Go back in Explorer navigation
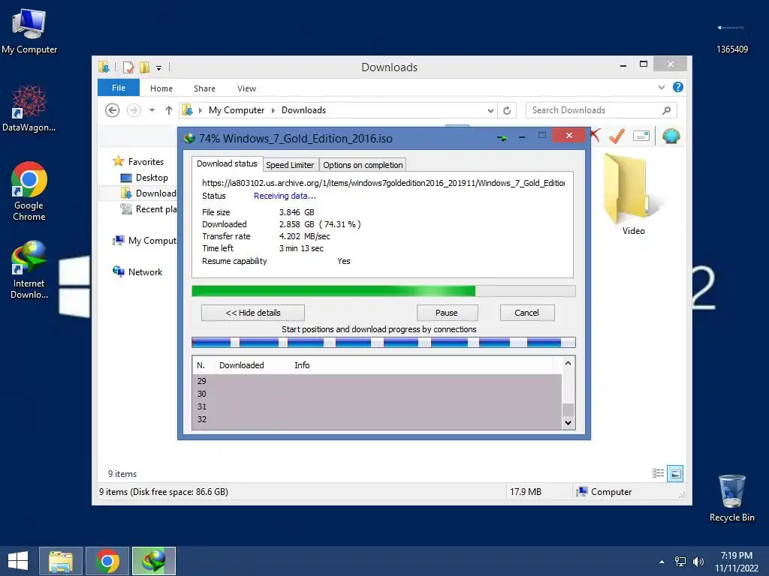This screenshot has height=576, width=769. click(x=113, y=110)
